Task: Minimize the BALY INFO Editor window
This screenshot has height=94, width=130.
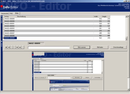Action: click(x=124, y=1)
